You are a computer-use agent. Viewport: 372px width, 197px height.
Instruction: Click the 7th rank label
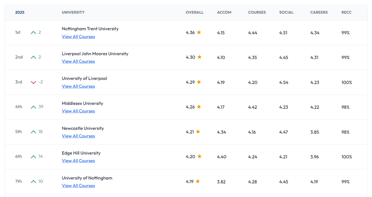[x=19, y=181]
